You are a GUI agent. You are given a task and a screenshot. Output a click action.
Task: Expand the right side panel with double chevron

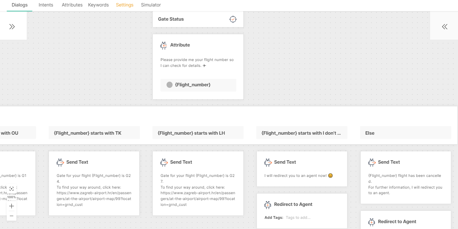[x=444, y=27]
